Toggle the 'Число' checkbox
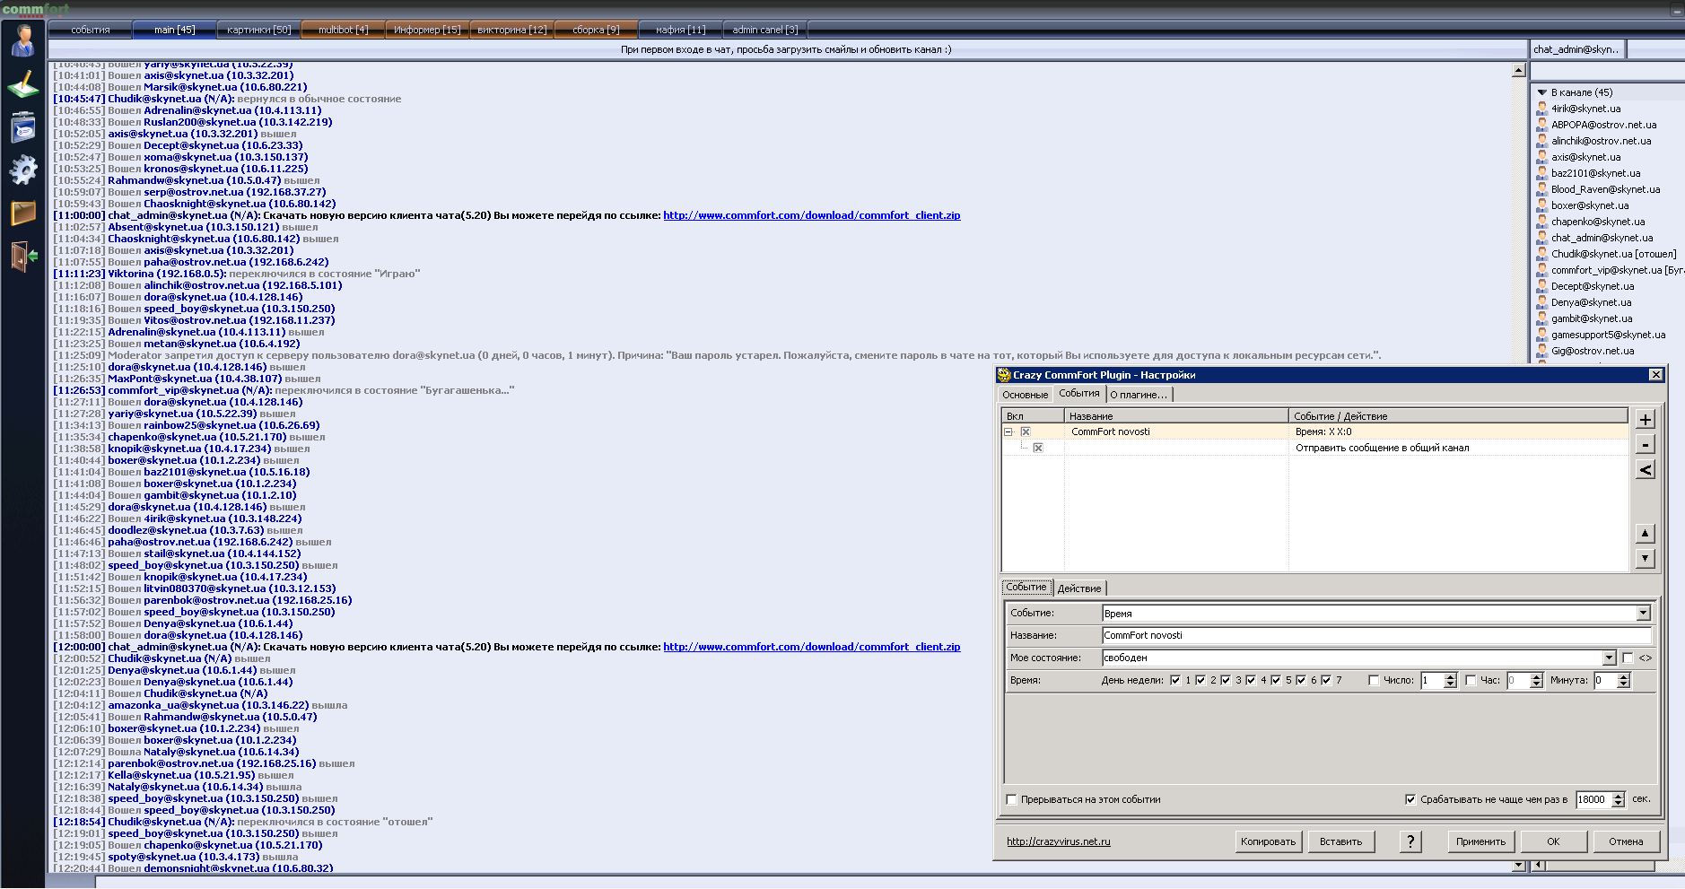1685x889 pixels. tap(1374, 681)
